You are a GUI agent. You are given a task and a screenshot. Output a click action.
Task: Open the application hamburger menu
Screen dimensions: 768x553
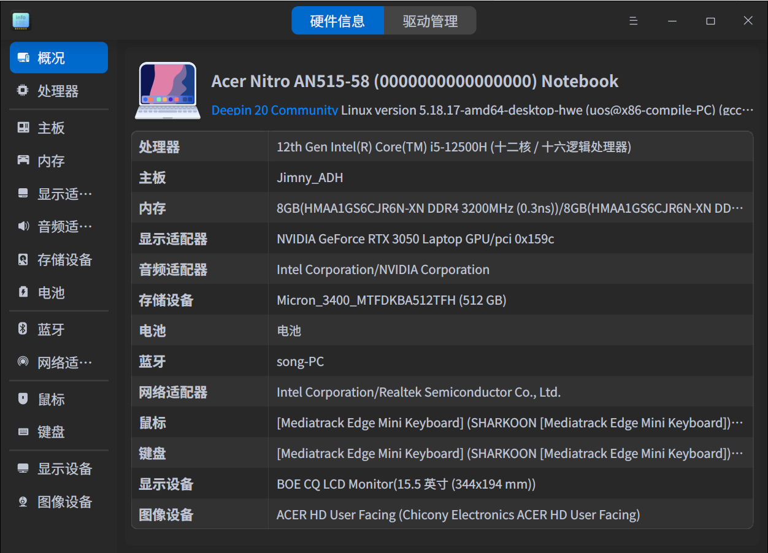633,20
